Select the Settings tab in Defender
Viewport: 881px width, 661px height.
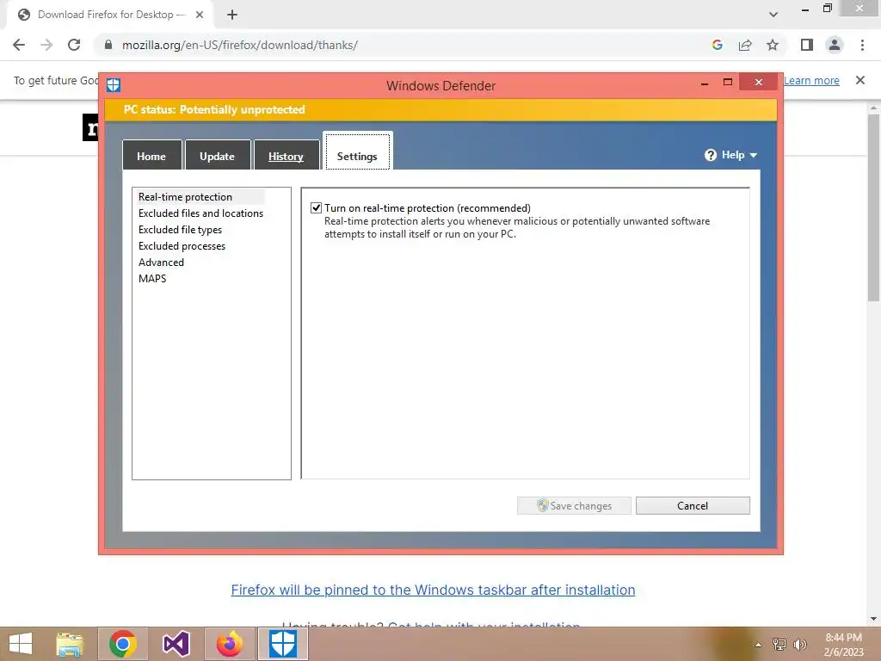[357, 153]
